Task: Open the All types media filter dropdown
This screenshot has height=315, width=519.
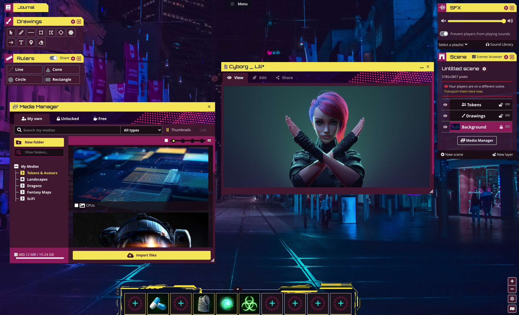Action: [141, 130]
